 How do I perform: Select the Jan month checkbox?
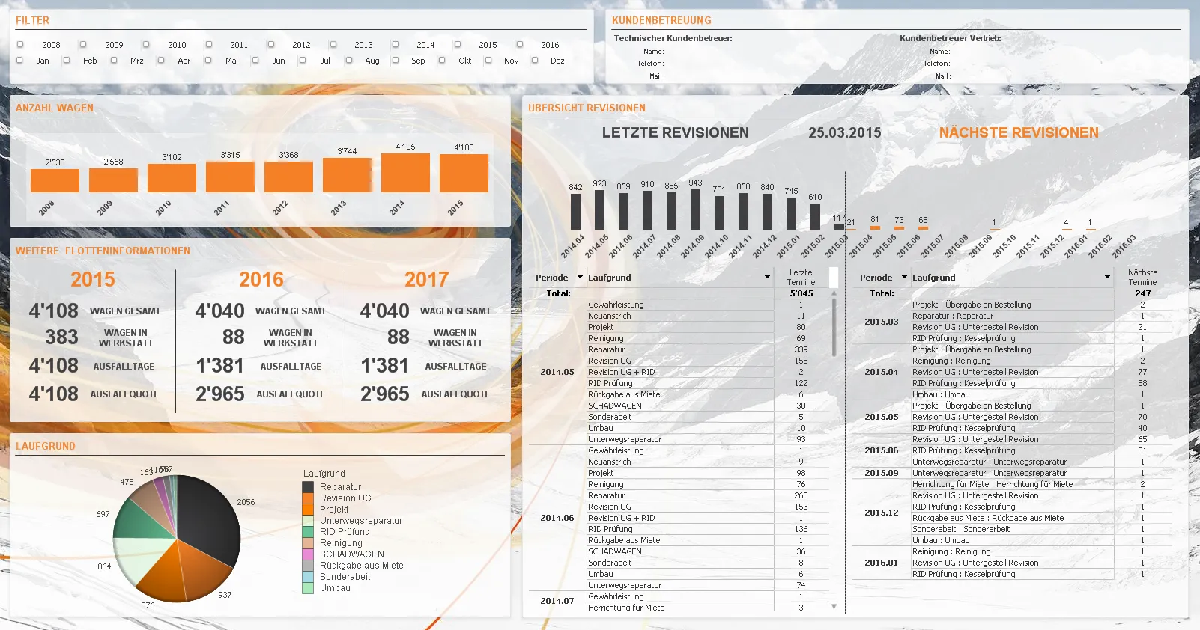tap(19, 61)
